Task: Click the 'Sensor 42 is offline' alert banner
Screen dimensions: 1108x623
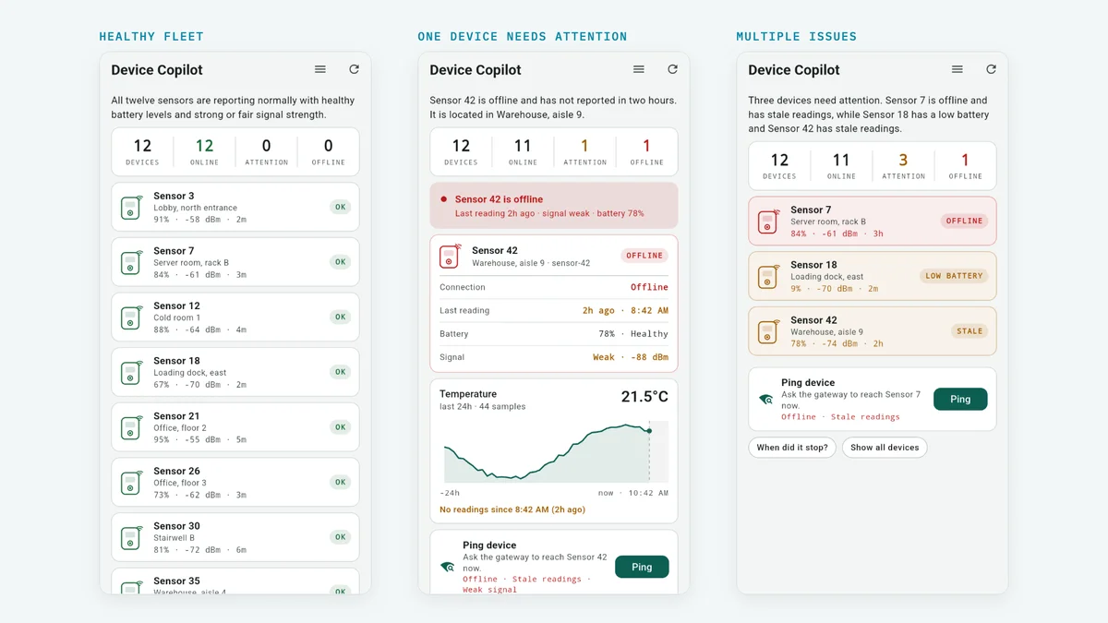Action: tap(554, 205)
